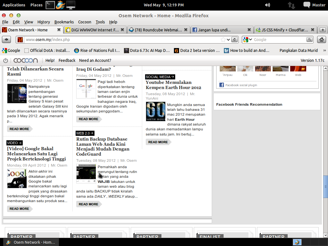The width and height of the screenshot is (328, 246).
Task: Close the Osem Network - Home tab
Action: (x=59, y=30)
